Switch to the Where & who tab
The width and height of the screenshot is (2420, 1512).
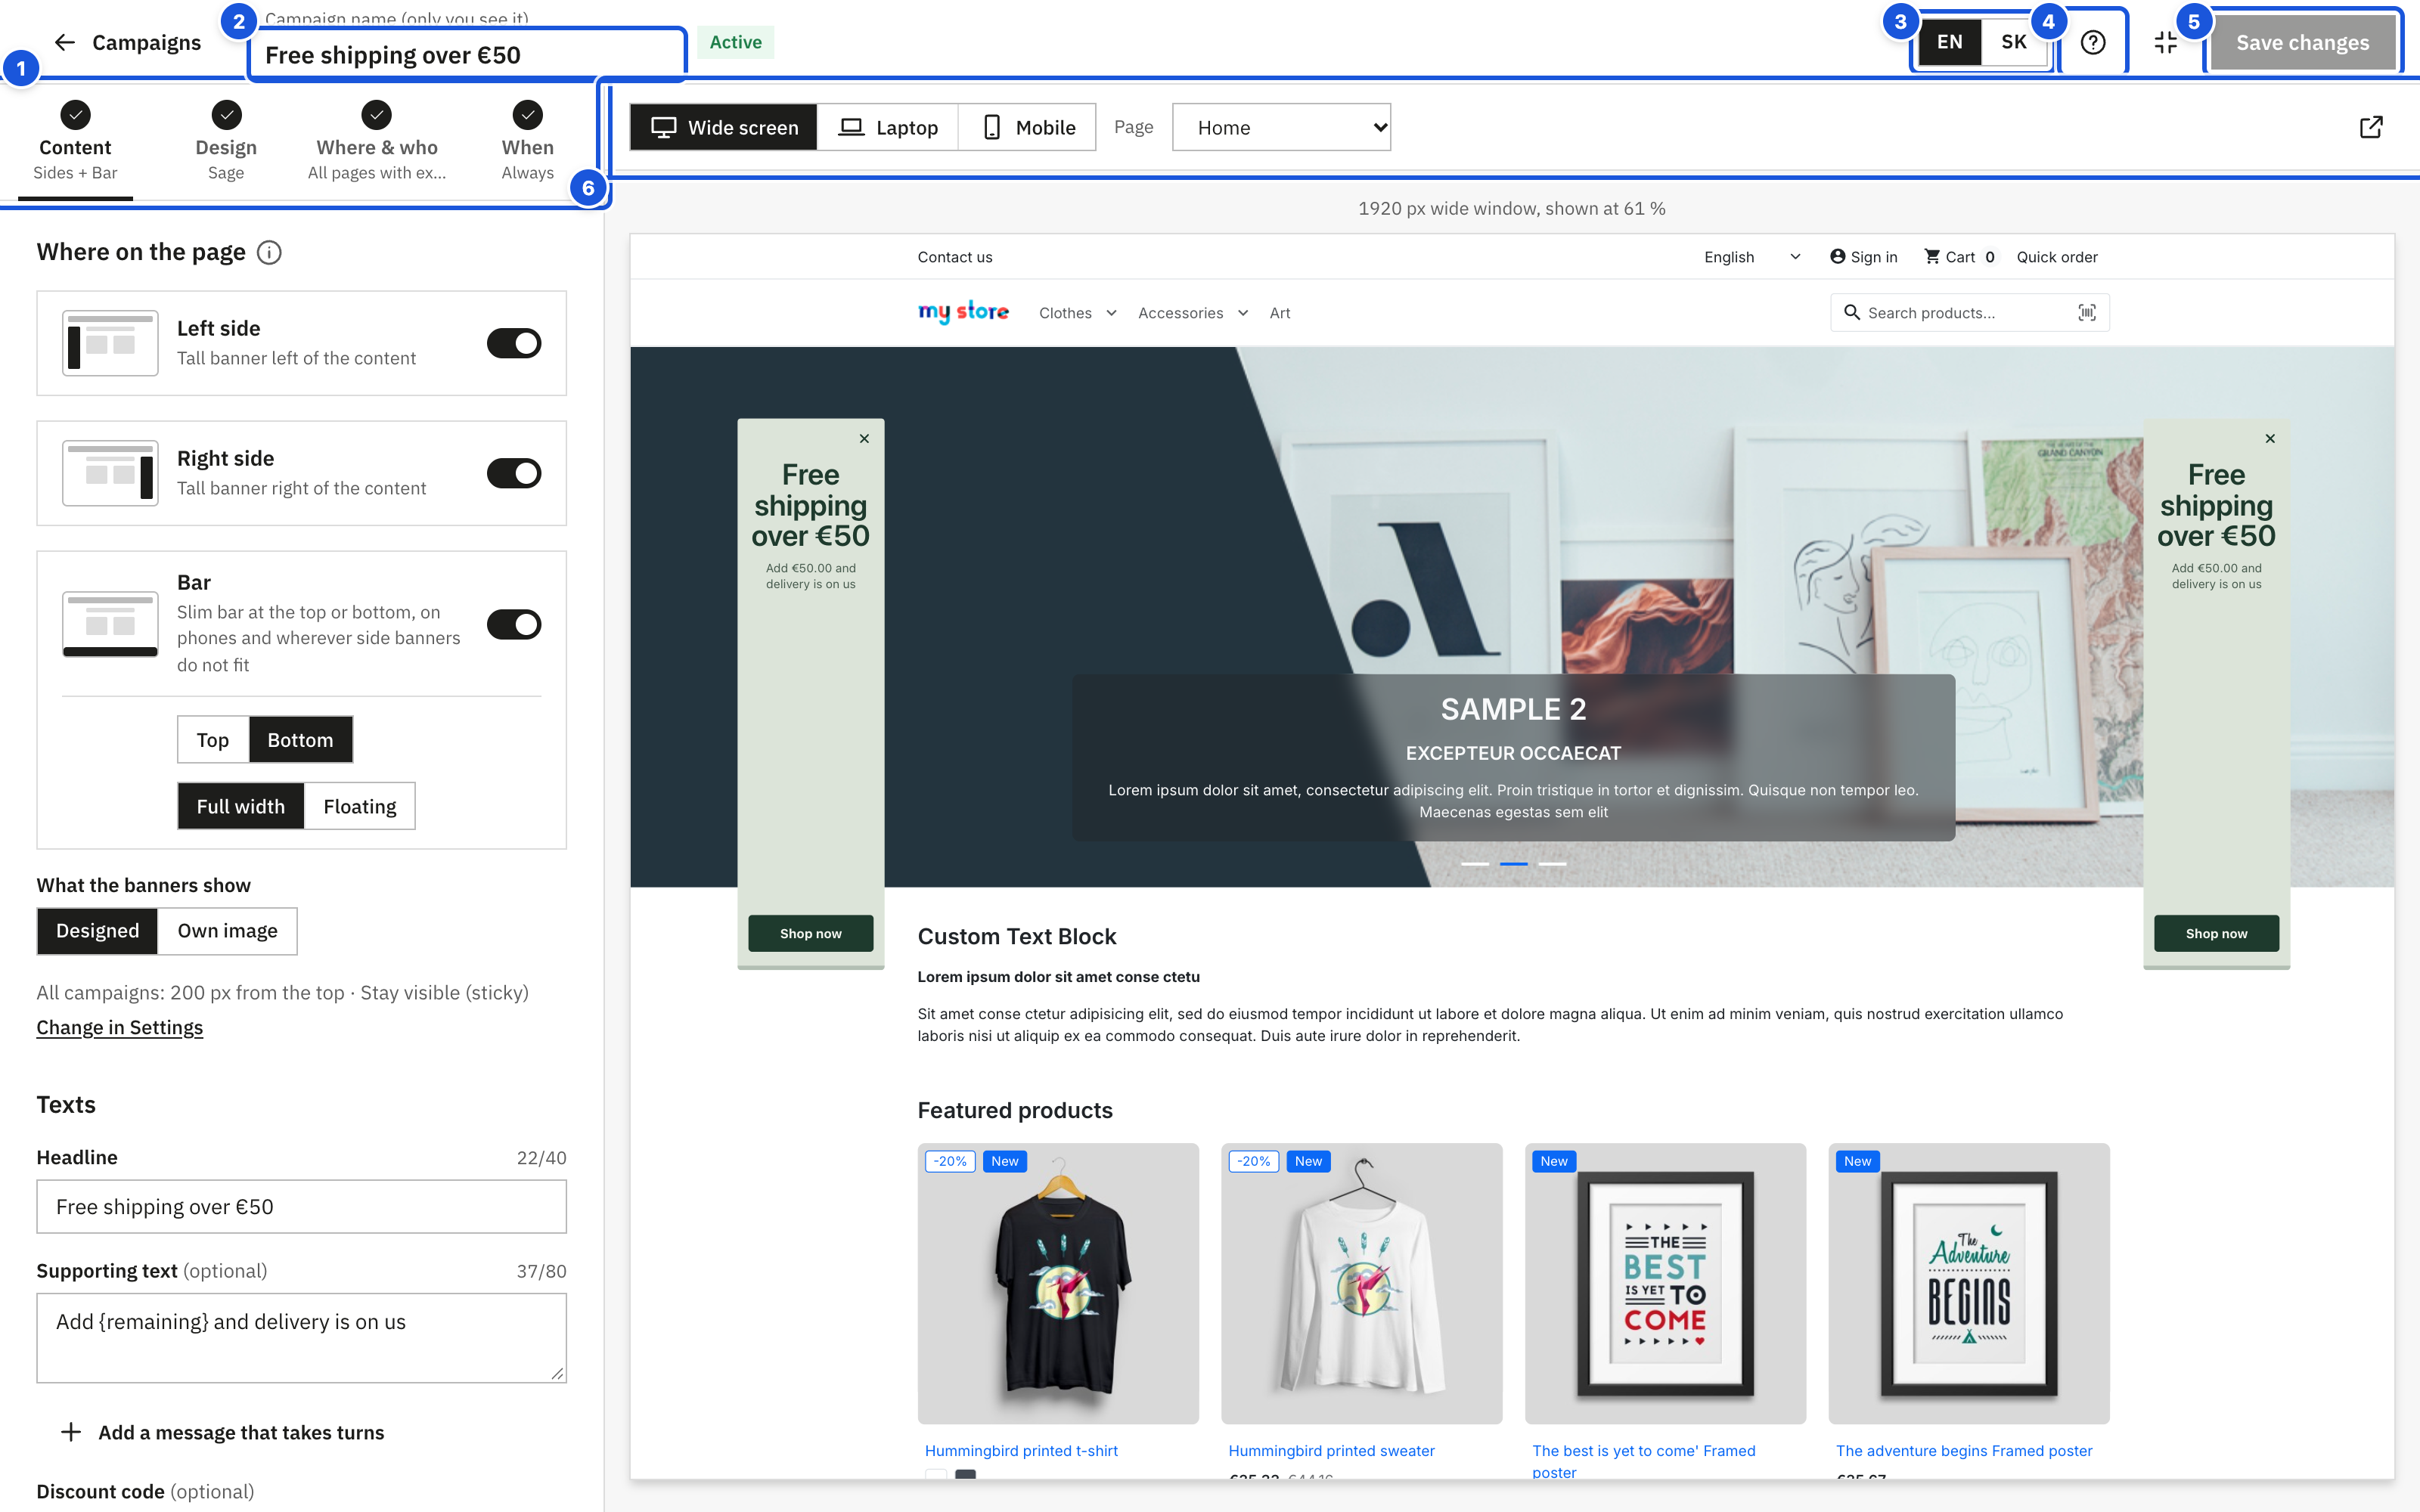coord(377,143)
